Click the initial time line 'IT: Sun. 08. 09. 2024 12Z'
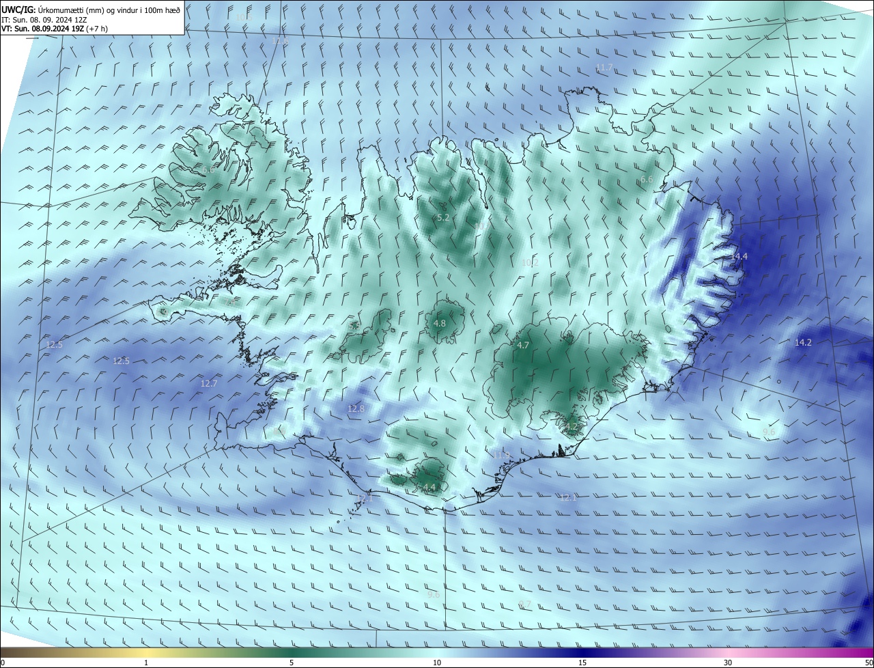 tap(44, 19)
